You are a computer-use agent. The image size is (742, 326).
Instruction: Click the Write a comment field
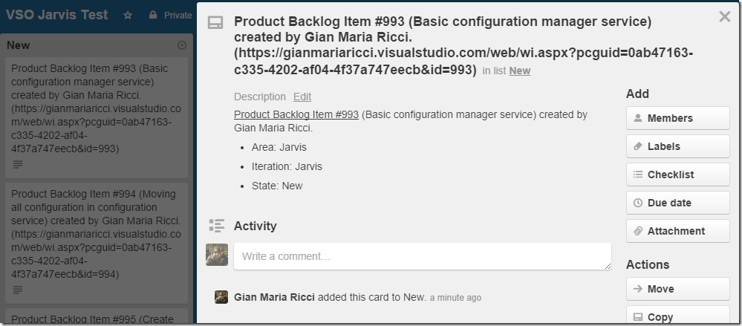422,256
